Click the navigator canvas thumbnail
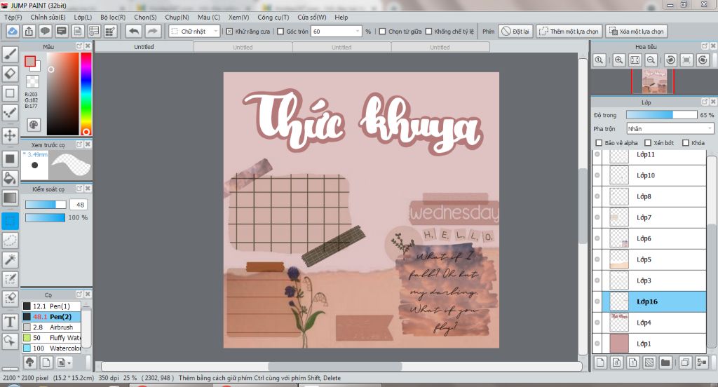718x387 pixels. click(x=654, y=81)
